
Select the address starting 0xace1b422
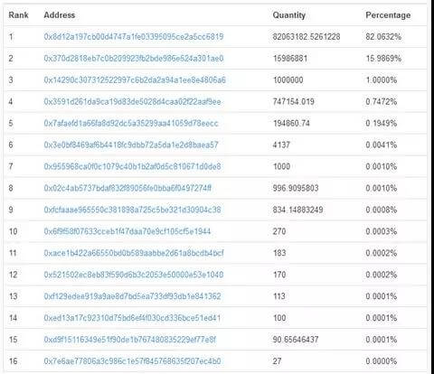(134, 253)
